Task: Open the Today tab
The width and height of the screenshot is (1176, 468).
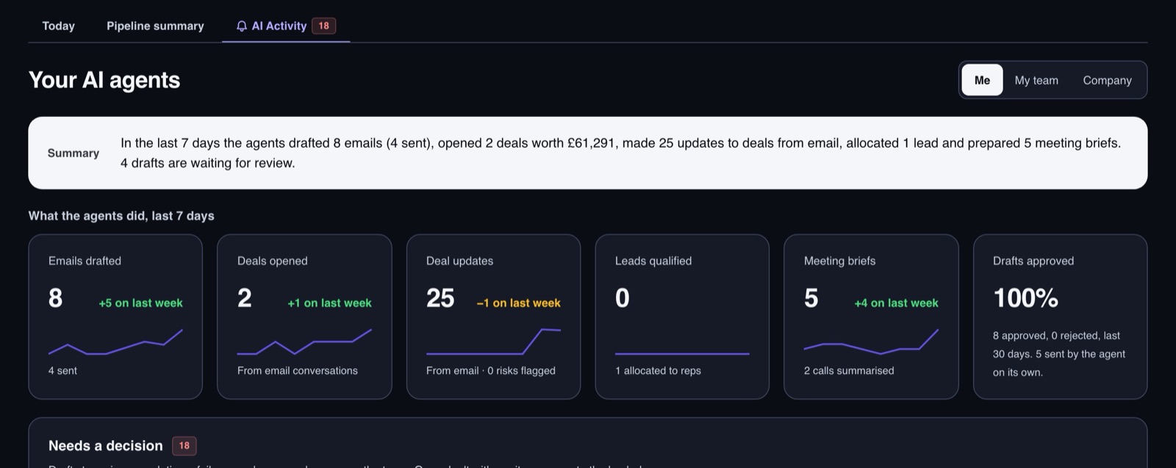Action: coord(58,26)
